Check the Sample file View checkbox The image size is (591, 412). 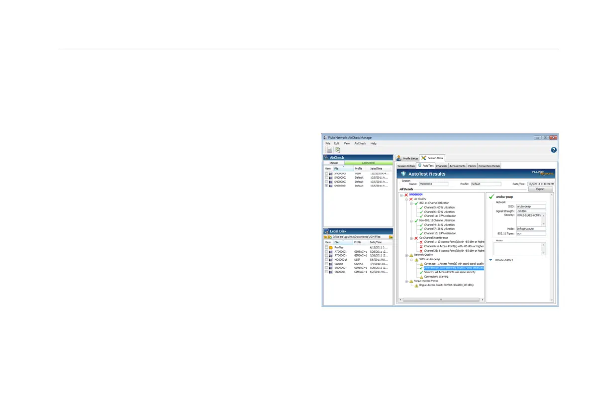[326, 264]
